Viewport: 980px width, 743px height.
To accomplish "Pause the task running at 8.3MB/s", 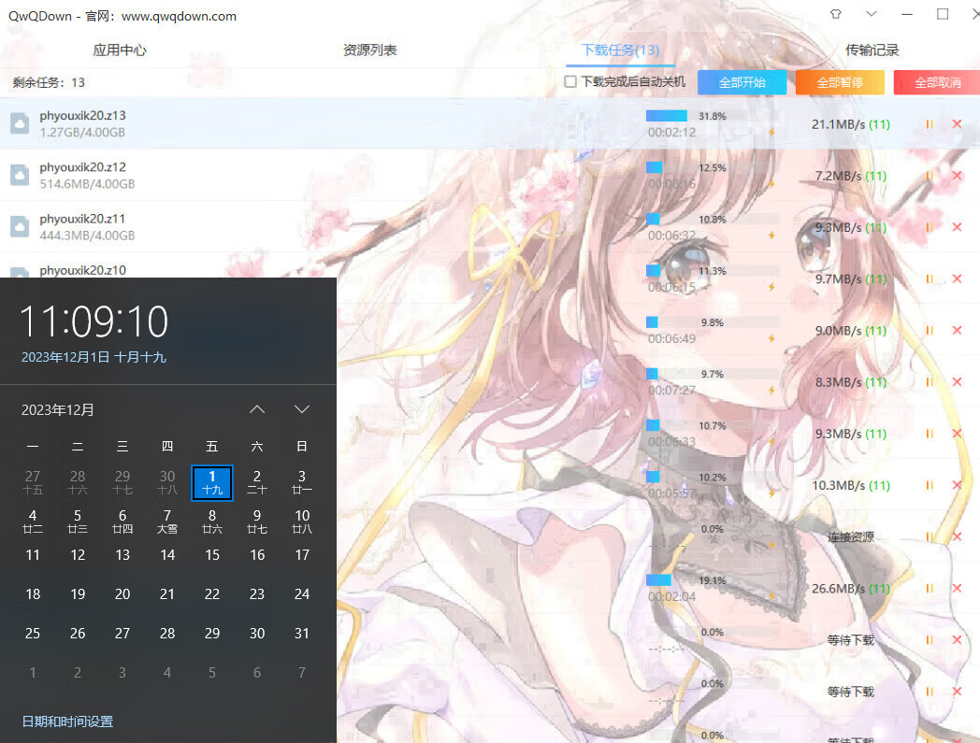I will (930, 382).
